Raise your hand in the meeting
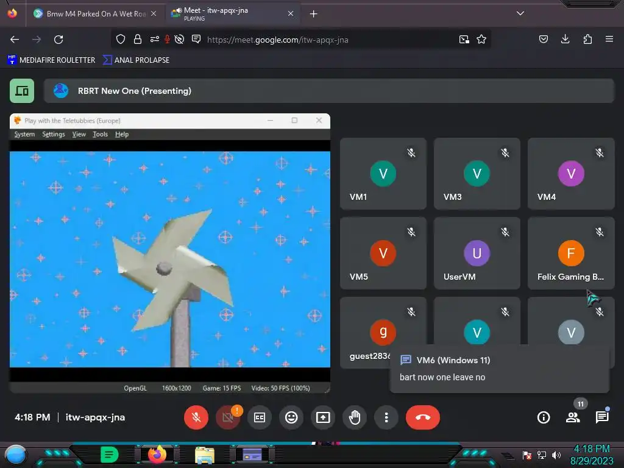The image size is (624, 468). coord(355,417)
